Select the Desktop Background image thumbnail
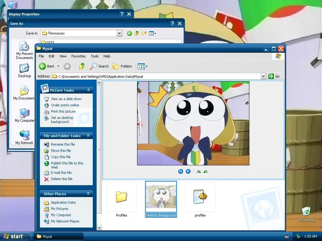The height and width of the screenshot is (241, 322). [x=161, y=199]
